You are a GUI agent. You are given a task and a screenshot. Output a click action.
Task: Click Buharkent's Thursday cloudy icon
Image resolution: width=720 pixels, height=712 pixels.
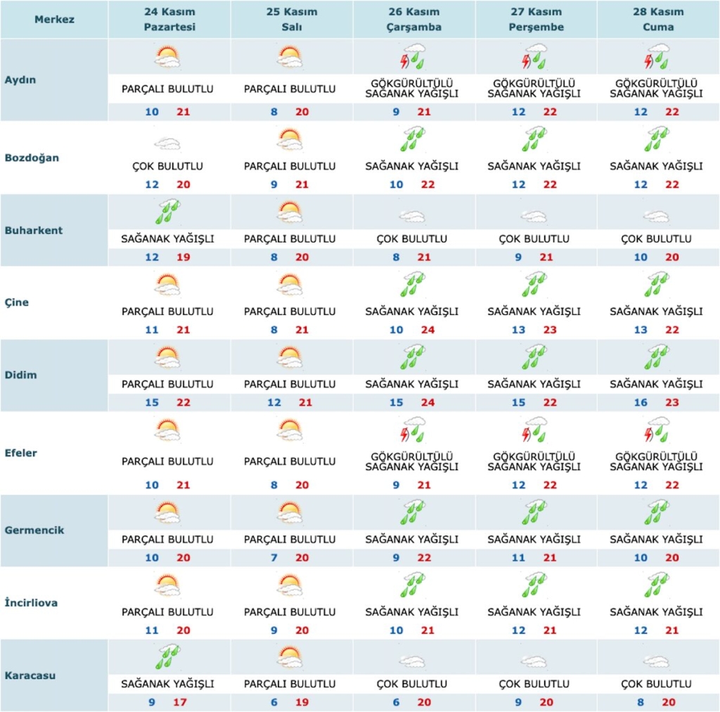click(535, 216)
